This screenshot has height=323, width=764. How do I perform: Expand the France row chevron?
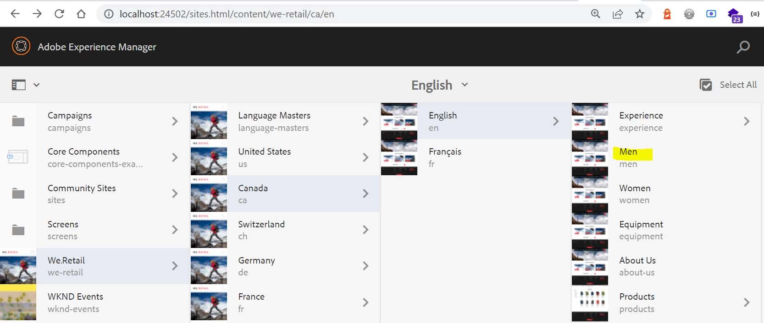[x=365, y=302]
